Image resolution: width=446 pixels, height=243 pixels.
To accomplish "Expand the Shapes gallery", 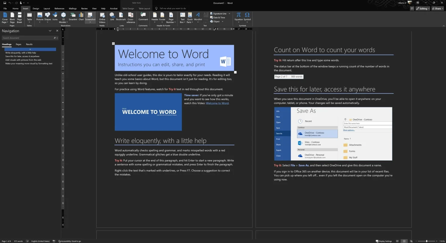I will (48, 18).
